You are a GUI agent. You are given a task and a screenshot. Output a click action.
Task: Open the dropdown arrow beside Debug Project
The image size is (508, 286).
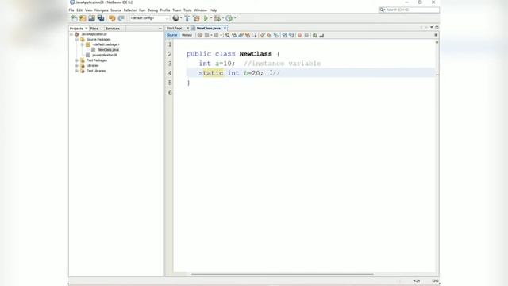[223, 18]
